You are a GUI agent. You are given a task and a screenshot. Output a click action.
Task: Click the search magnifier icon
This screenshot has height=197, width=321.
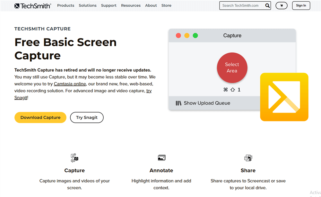(267, 5)
